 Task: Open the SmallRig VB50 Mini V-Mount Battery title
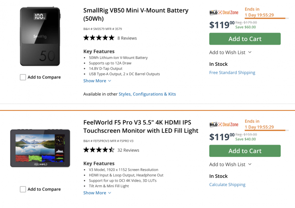click(136, 14)
